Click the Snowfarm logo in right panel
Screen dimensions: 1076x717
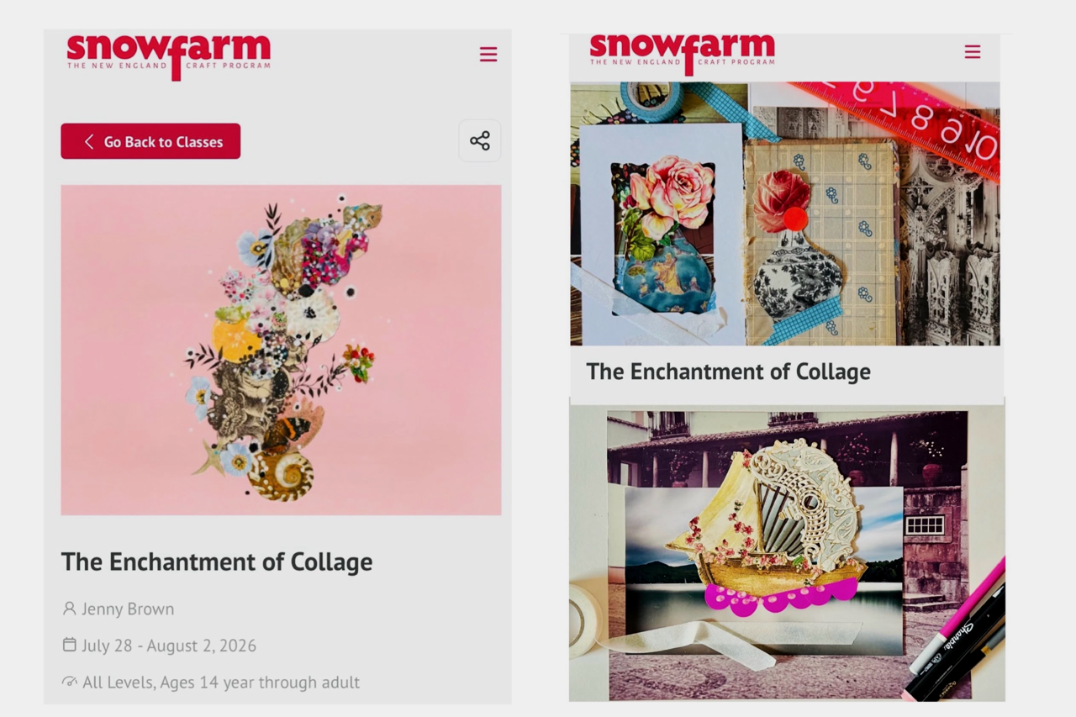[x=682, y=53]
